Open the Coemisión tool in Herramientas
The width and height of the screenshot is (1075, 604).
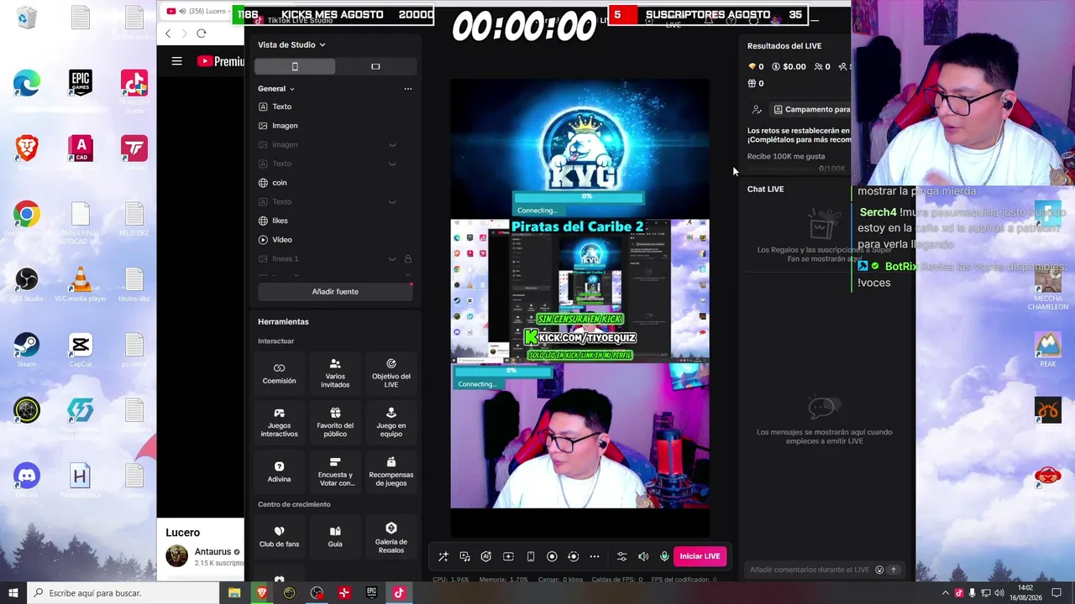click(x=279, y=373)
